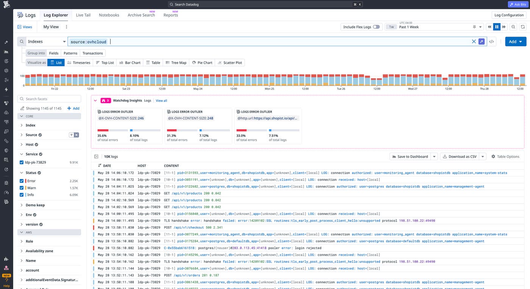The image size is (530, 289).
Task: Pause live log streaming
Action: pyautogui.click(x=497, y=27)
